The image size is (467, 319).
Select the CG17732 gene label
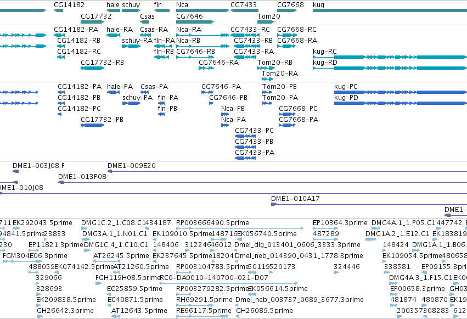click(96, 16)
